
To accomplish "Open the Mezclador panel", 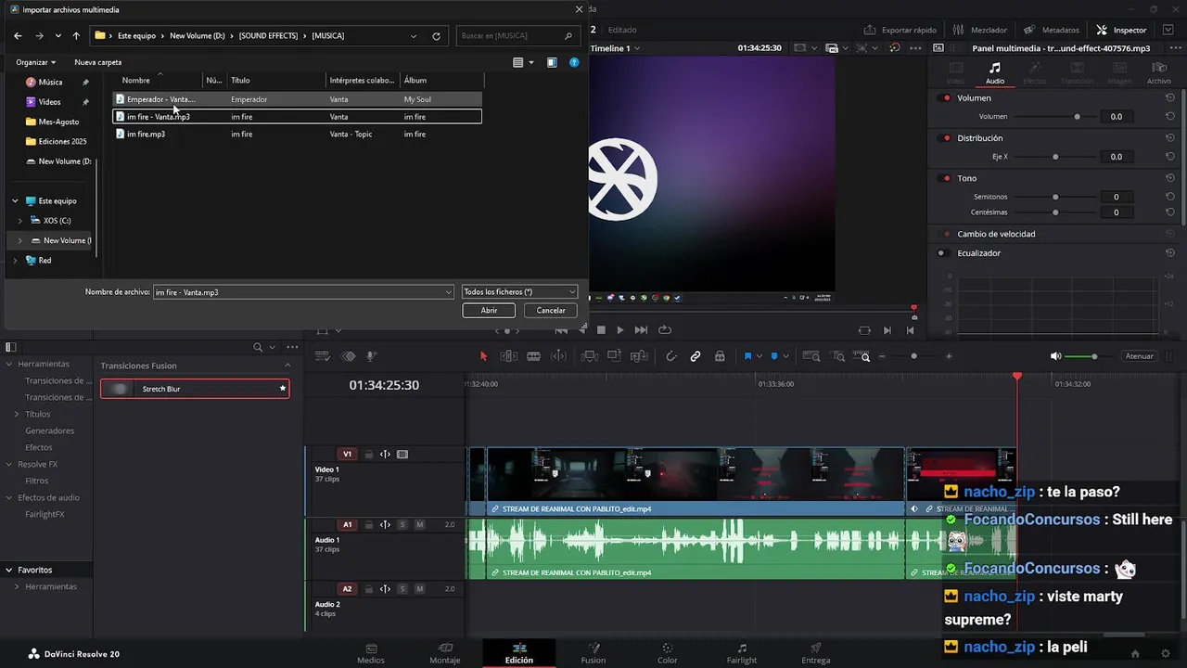I will (x=981, y=30).
